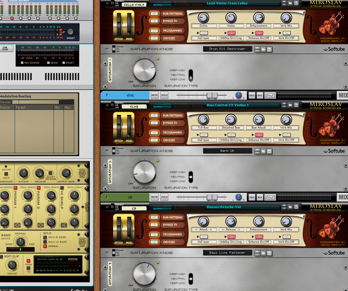Image resolution: width=348 pixels, height=291 pixels.
Task: Click the compressor OUTPUT GAIN knob
Action: click(x=66, y=173)
